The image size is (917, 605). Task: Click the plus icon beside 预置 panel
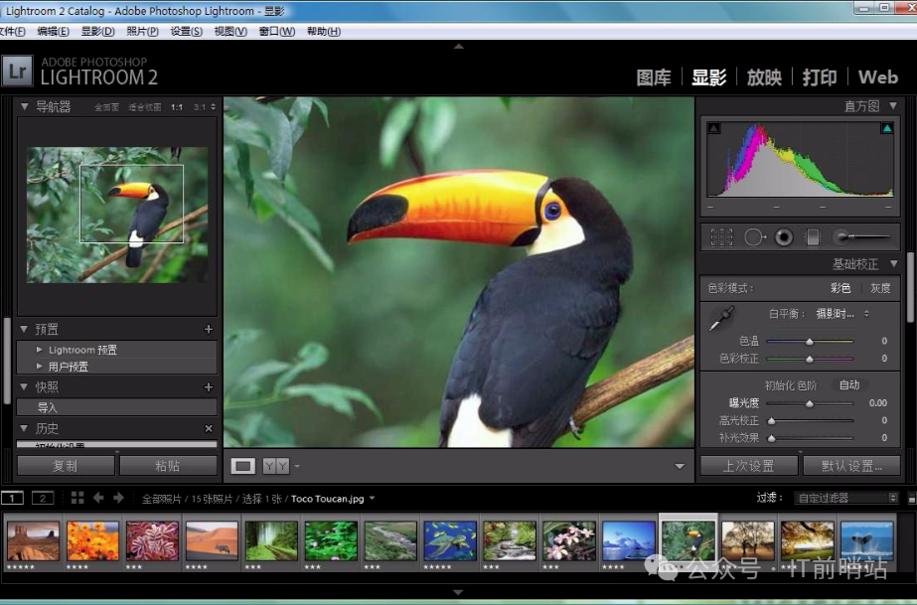pos(209,329)
